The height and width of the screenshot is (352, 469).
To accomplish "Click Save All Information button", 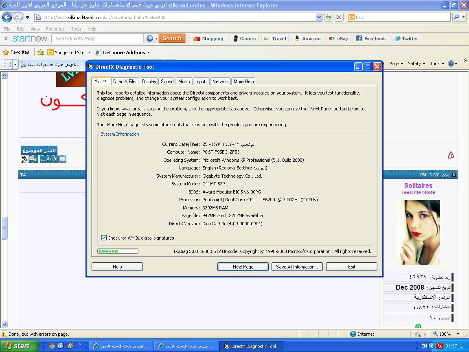I will (x=297, y=267).
